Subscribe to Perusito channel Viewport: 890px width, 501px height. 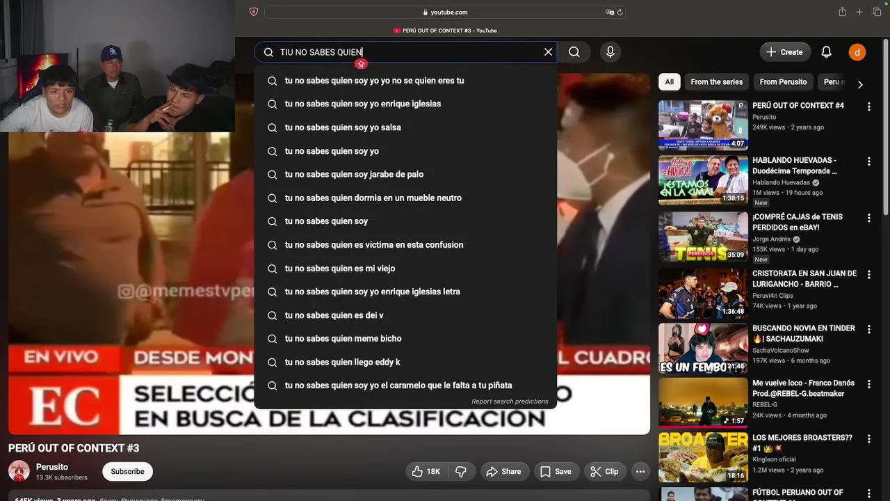point(127,472)
